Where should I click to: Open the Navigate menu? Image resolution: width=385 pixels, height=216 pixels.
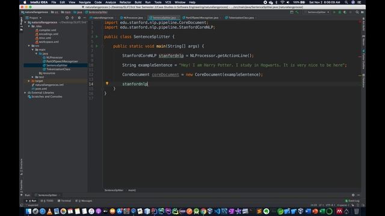coord(85,2)
